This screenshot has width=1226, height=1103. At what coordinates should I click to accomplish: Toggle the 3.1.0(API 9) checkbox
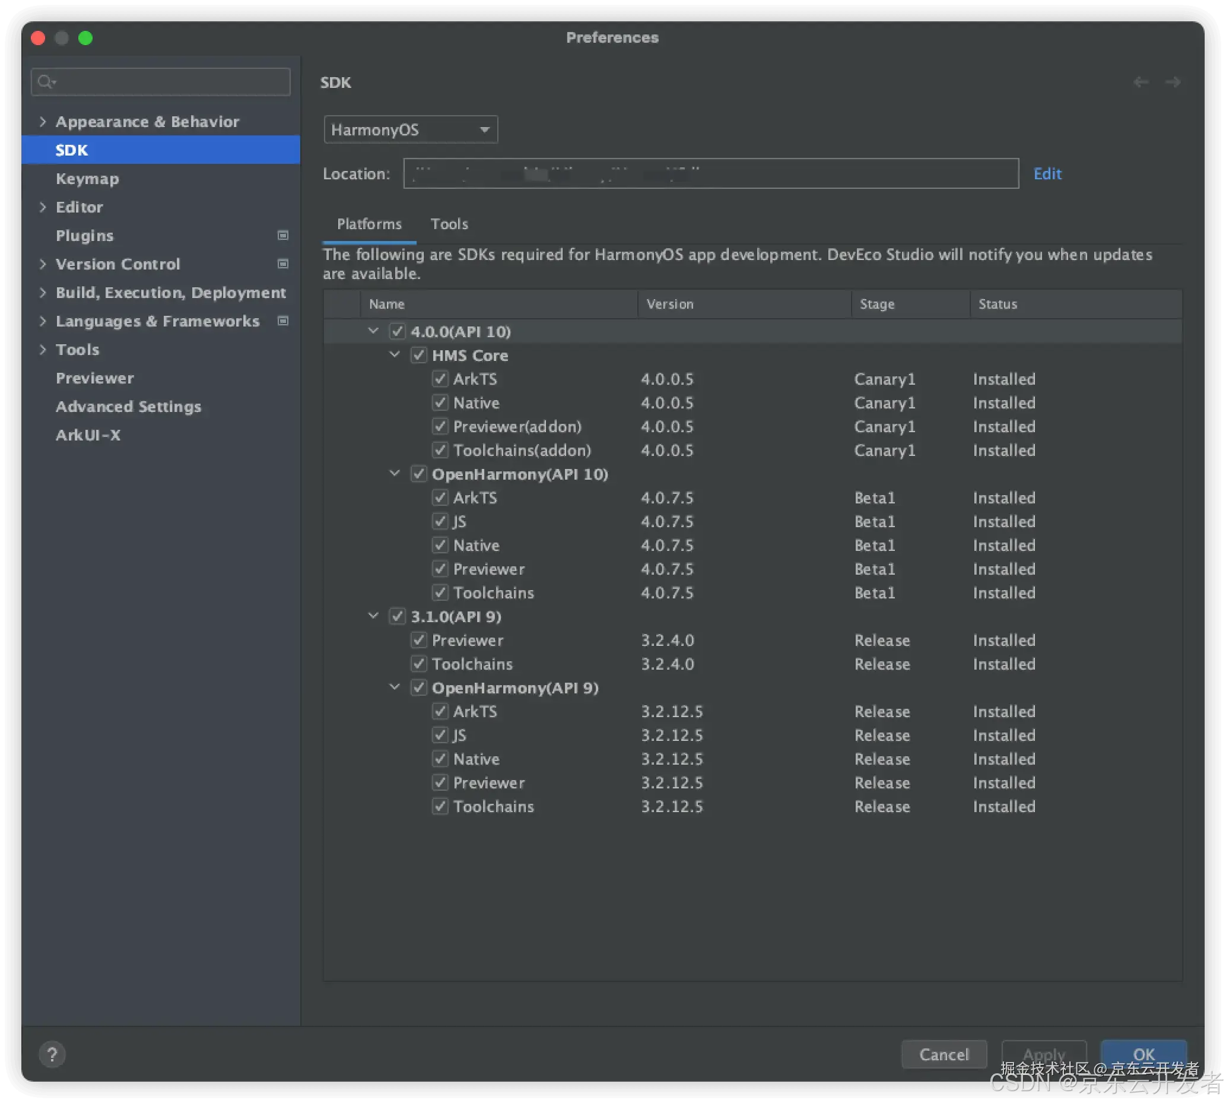pyautogui.click(x=397, y=616)
